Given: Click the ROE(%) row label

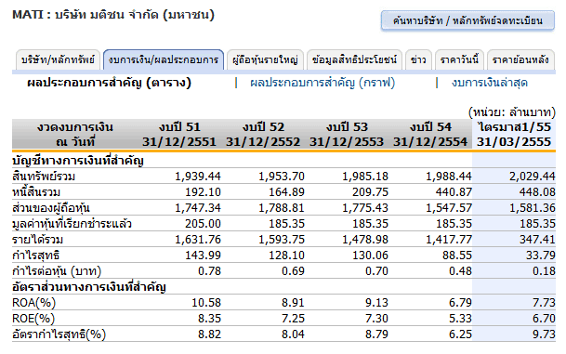Looking at the screenshot, I should (33, 319).
